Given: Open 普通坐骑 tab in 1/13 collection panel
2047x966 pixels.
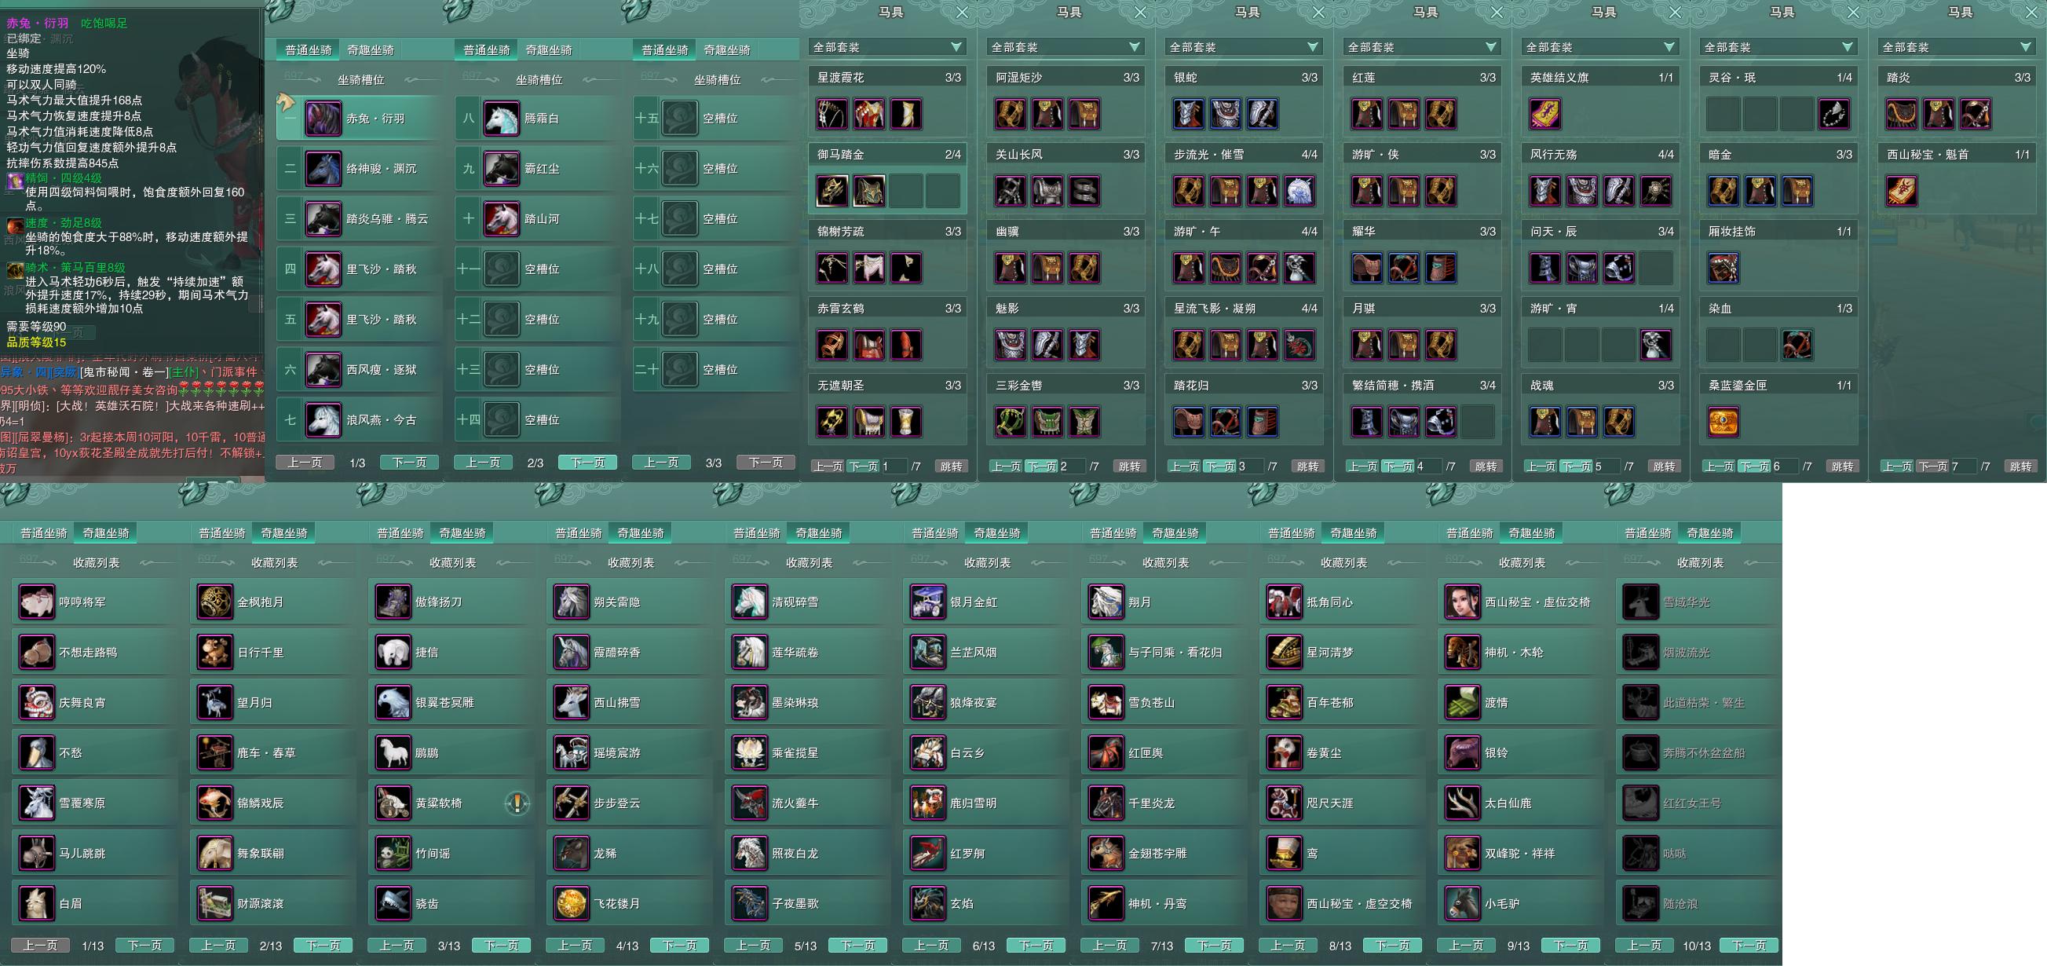Looking at the screenshot, I should (44, 532).
